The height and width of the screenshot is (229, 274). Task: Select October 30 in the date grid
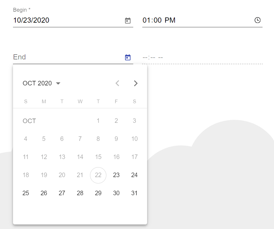[x=116, y=193]
